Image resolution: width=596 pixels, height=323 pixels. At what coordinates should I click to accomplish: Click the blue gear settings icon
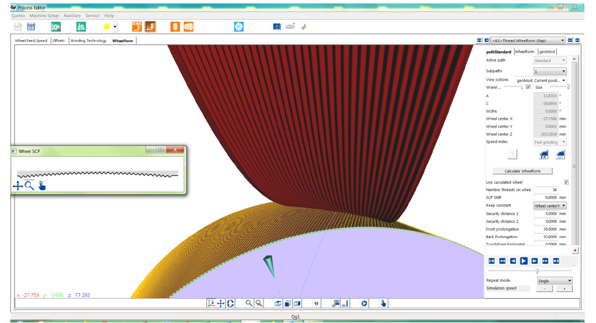pyautogui.click(x=239, y=27)
